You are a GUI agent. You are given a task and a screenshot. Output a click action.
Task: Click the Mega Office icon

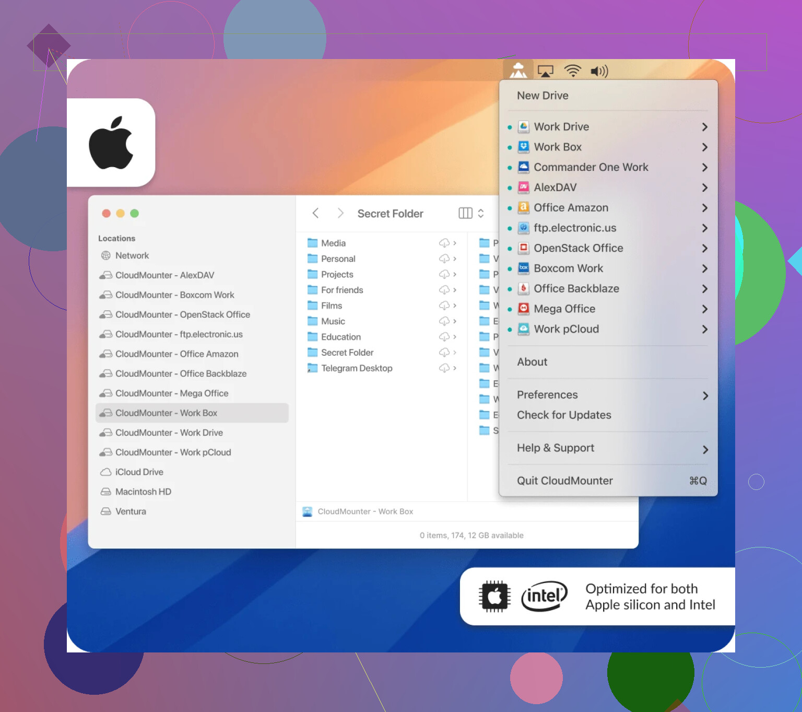(524, 309)
